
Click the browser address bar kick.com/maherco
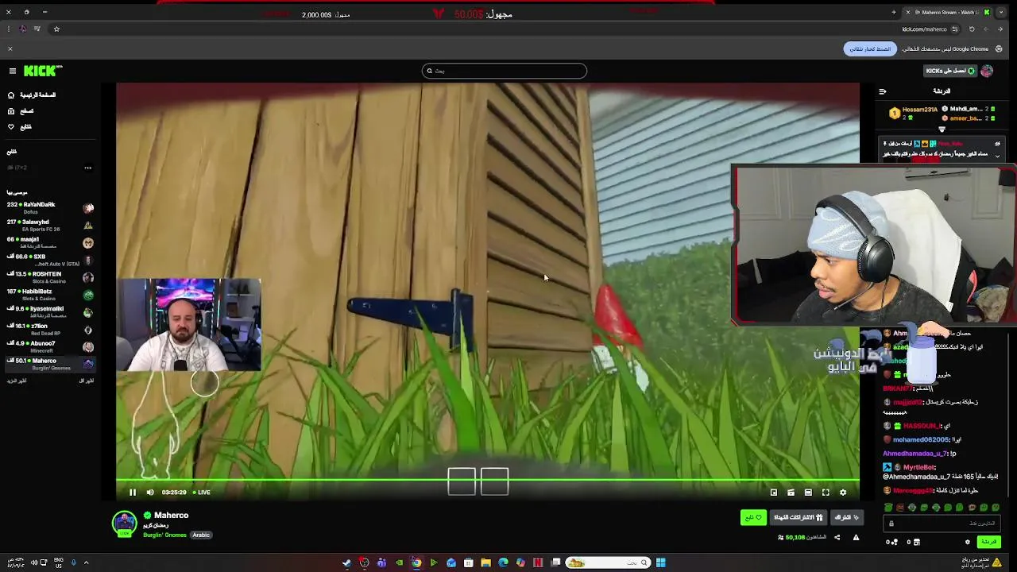pyautogui.click(x=924, y=29)
